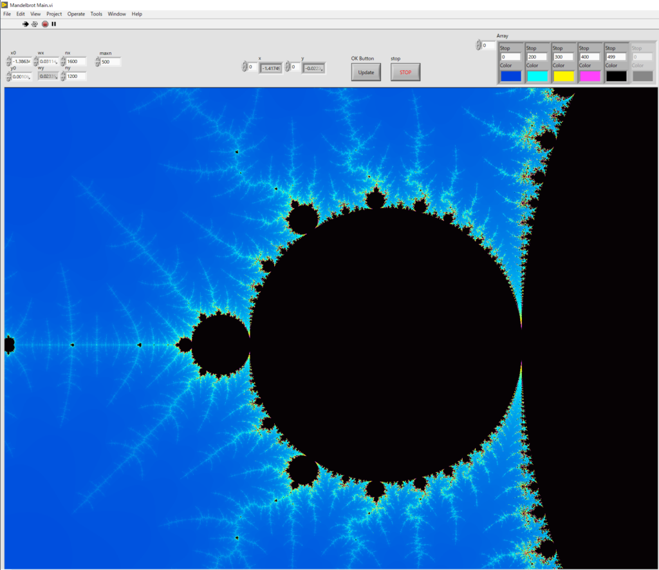This screenshot has width=659, height=570.
Task: Pick the magenta color swatch
Action: [x=589, y=76]
